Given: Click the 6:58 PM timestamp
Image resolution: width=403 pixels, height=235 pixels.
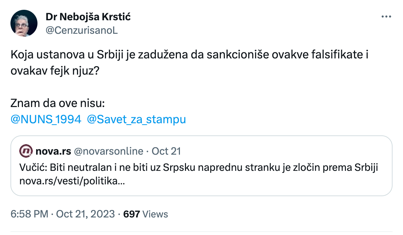Looking at the screenshot, I should [x=30, y=214].
